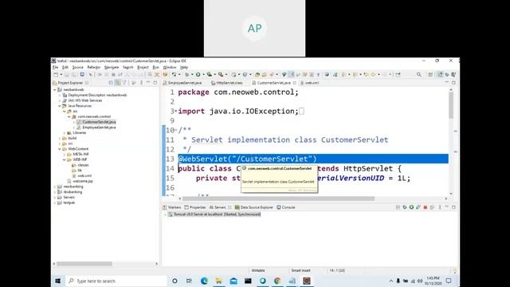Expand the neobanking project
The height and width of the screenshot is (287, 510).
pos(55,187)
